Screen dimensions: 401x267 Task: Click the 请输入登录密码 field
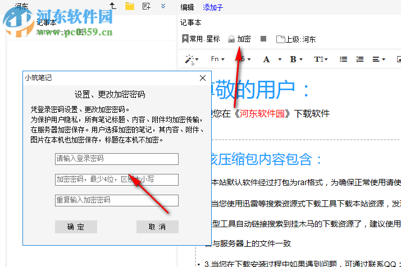(x=117, y=159)
